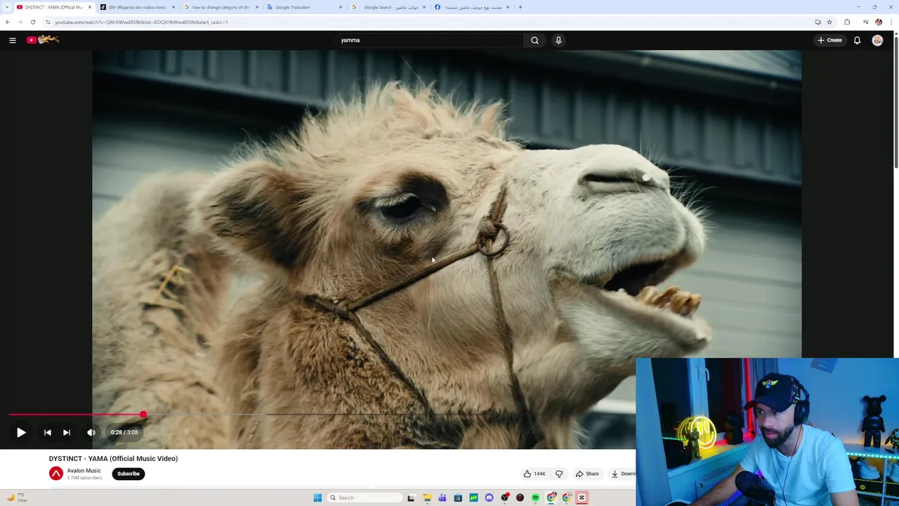Click the Avalon Music channel avatar

point(56,474)
